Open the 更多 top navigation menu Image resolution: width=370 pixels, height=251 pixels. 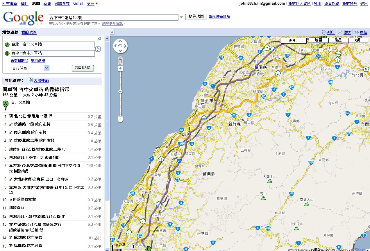92,3
